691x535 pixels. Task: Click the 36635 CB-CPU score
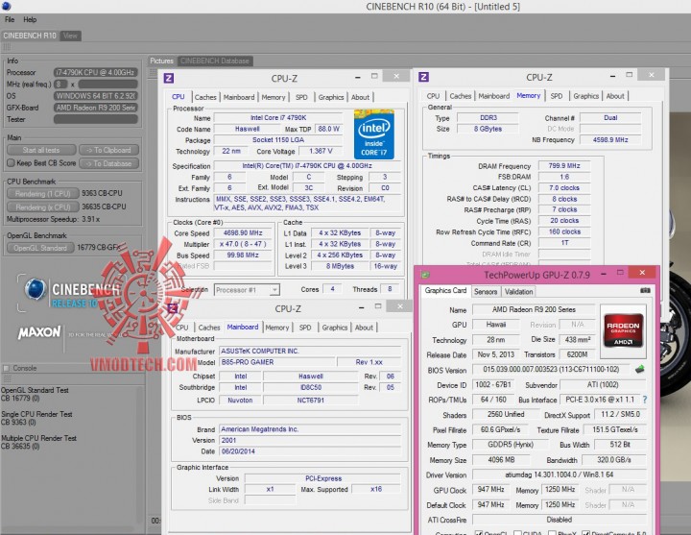click(x=104, y=207)
